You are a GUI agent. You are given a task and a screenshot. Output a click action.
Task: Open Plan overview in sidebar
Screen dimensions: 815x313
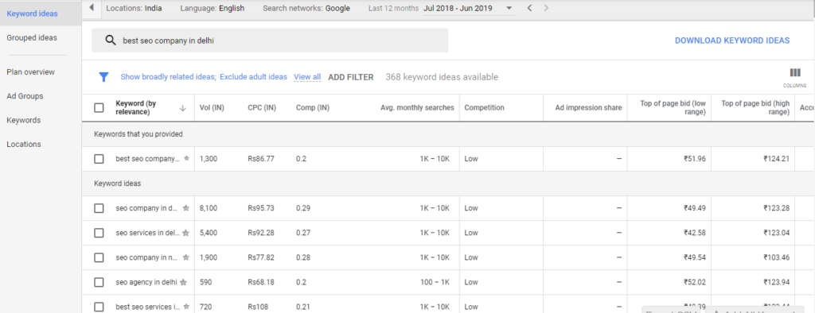(31, 72)
